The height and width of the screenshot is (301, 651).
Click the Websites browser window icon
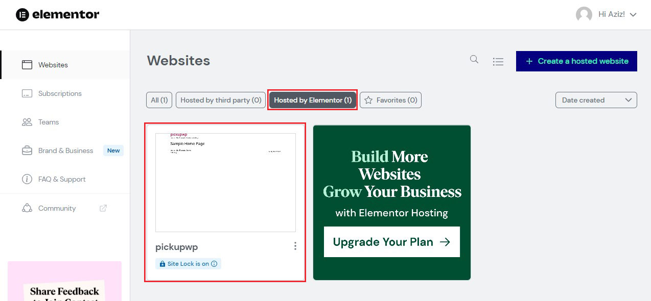(x=27, y=65)
